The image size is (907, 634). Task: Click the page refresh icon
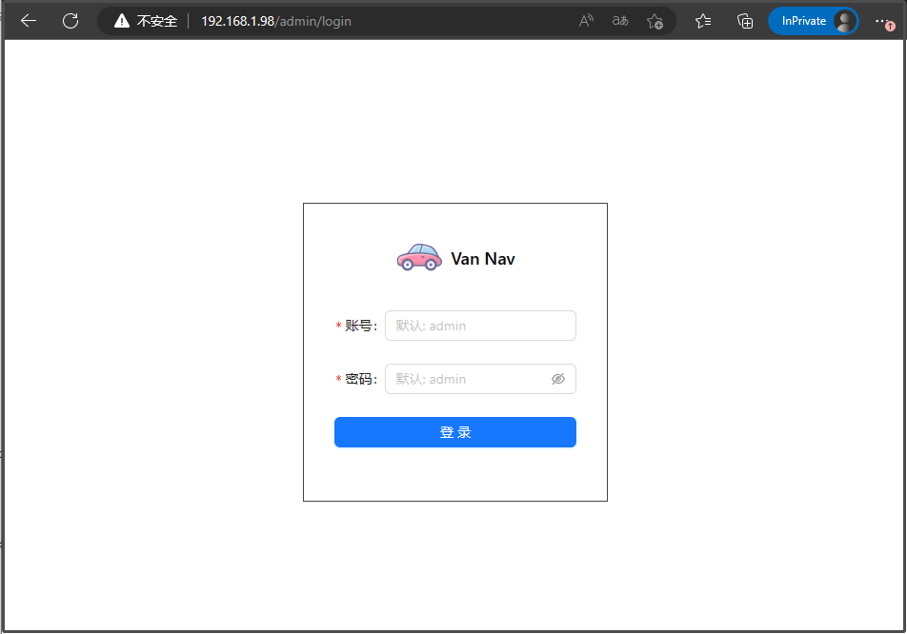pyautogui.click(x=70, y=20)
